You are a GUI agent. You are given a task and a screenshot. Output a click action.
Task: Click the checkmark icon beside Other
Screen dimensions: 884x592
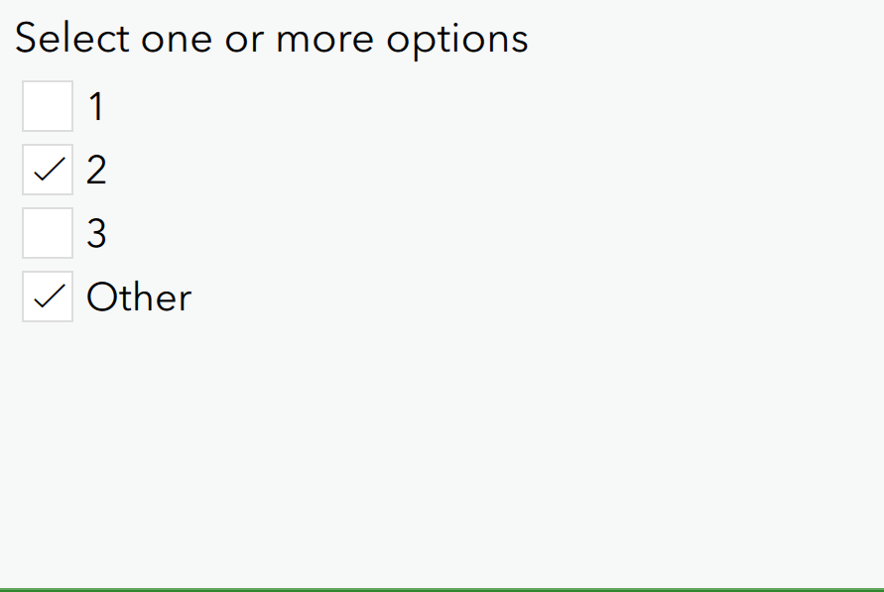(48, 296)
